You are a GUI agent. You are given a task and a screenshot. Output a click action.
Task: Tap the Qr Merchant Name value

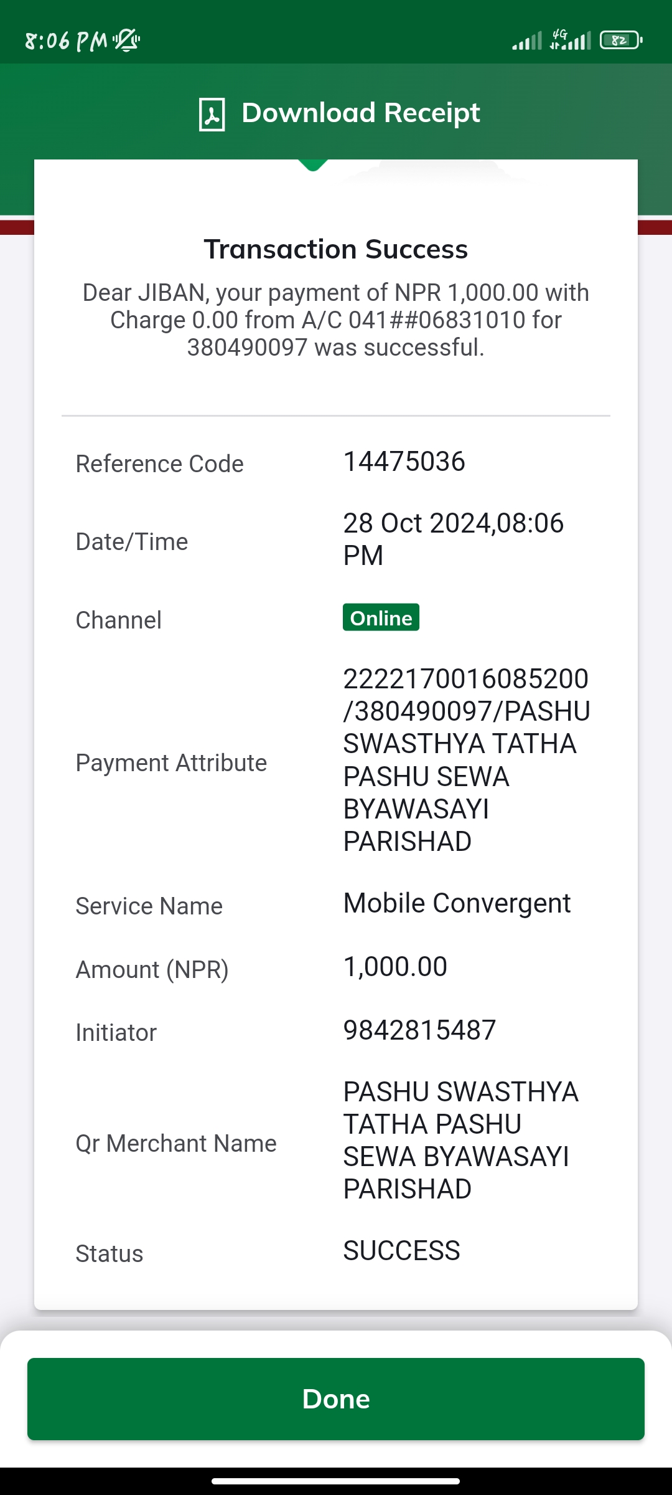click(460, 1141)
